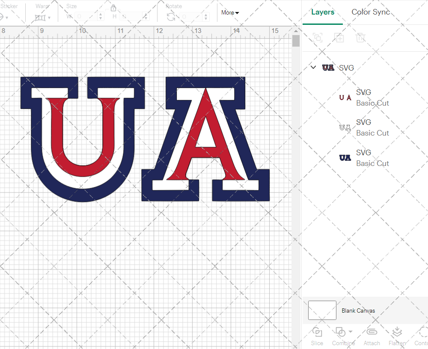Collapse the UA SVG layer group chevron
428x349 pixels.
coord(313,67)
